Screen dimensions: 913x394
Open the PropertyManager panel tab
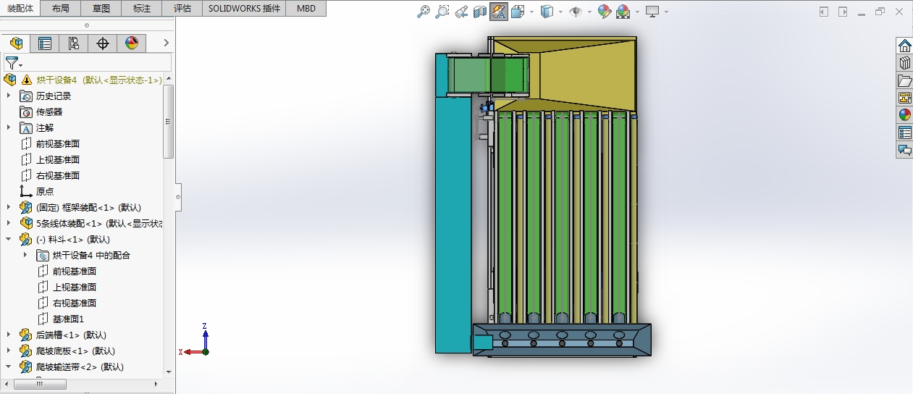45,43
